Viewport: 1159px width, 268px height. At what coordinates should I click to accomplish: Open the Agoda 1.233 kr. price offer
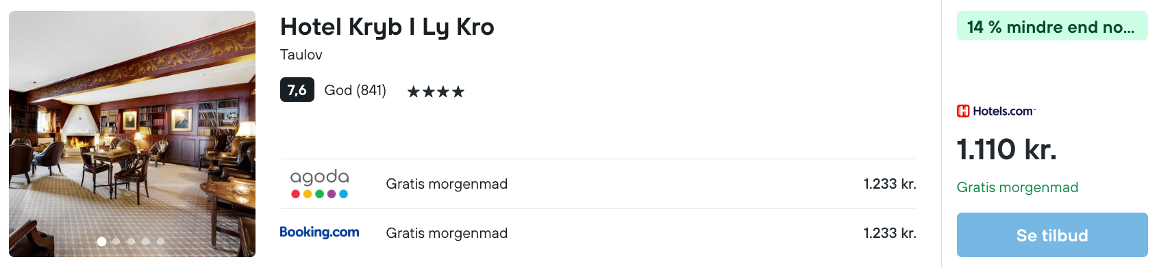click(x=598, y=184)
